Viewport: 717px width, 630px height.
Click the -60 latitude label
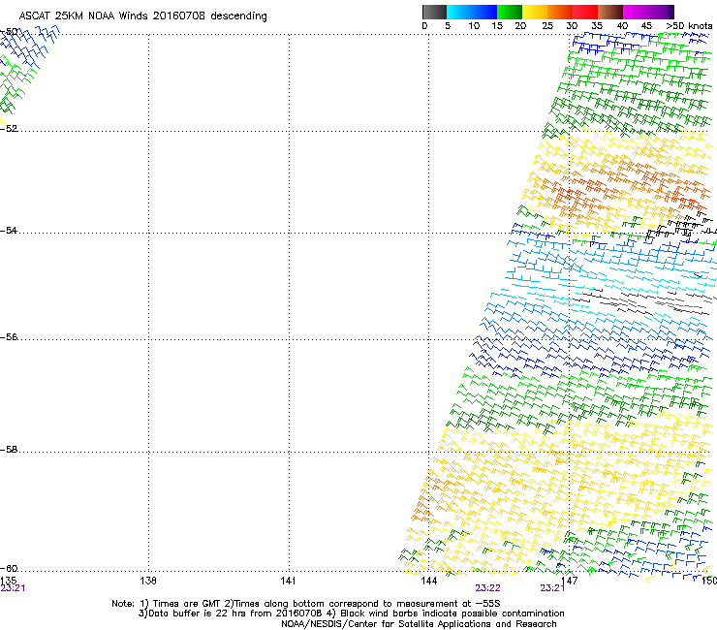coord(9,568)
